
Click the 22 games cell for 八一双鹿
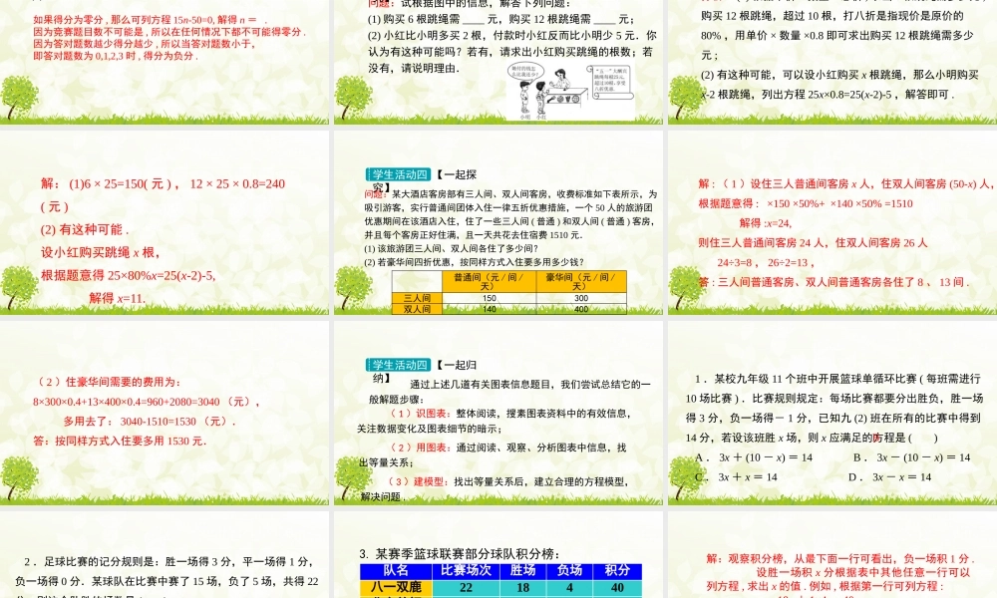[466, 588]
